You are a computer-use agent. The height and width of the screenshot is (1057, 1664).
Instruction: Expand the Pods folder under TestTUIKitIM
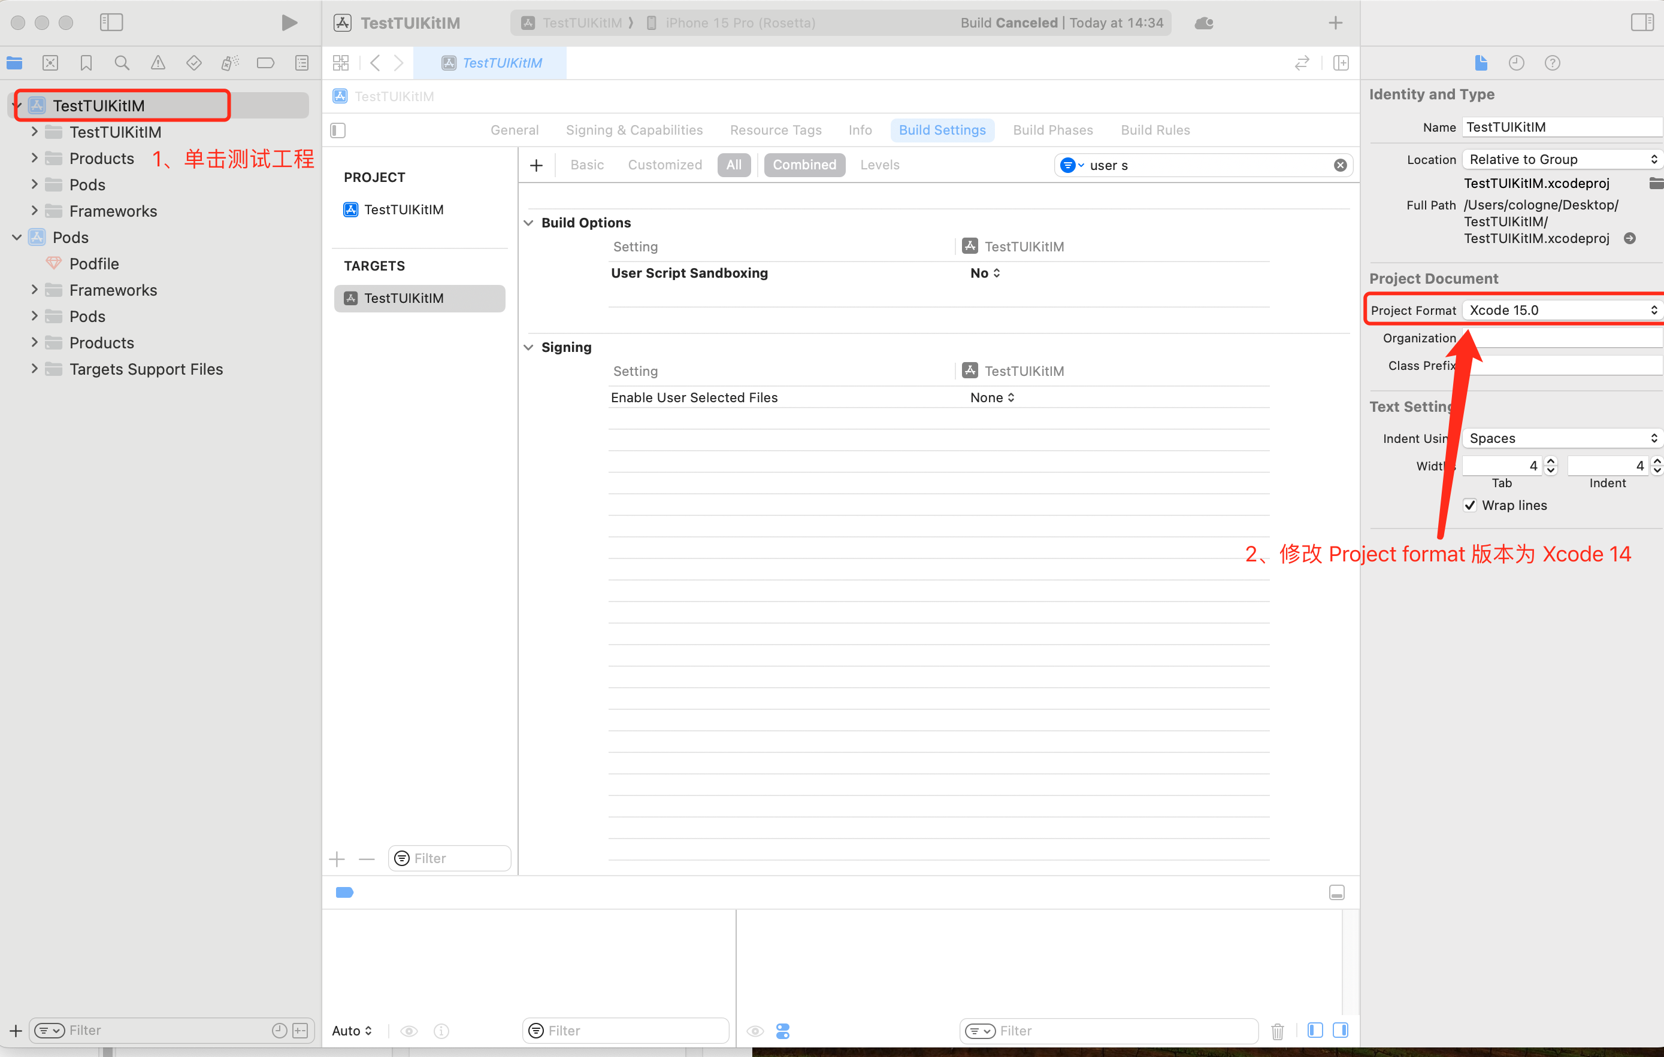coord(35,185)
